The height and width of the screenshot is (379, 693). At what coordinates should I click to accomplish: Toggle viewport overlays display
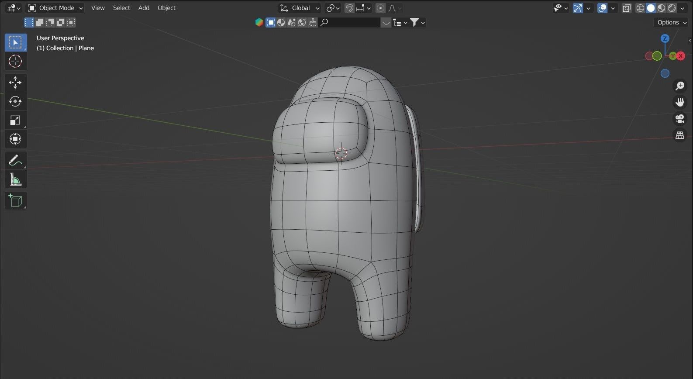pyautogui.click(x=603, y=8)
